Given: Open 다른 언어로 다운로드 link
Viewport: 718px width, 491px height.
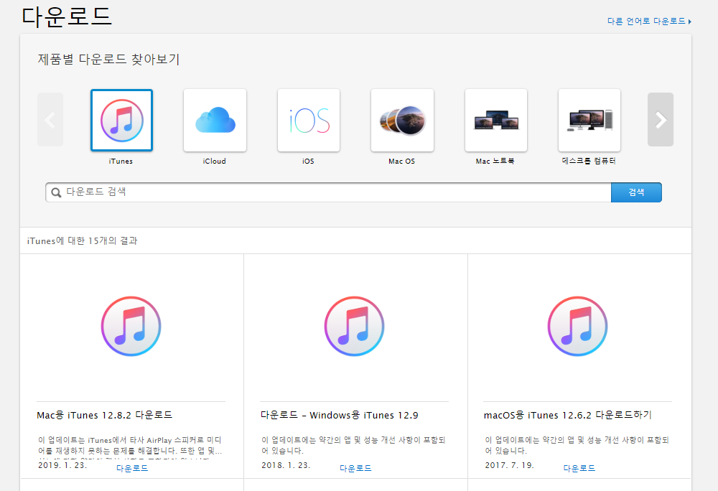Looking at the screenshot, I should tap(649, 21).
